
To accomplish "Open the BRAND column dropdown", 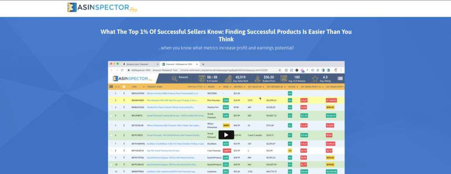I will coord(219,87).
